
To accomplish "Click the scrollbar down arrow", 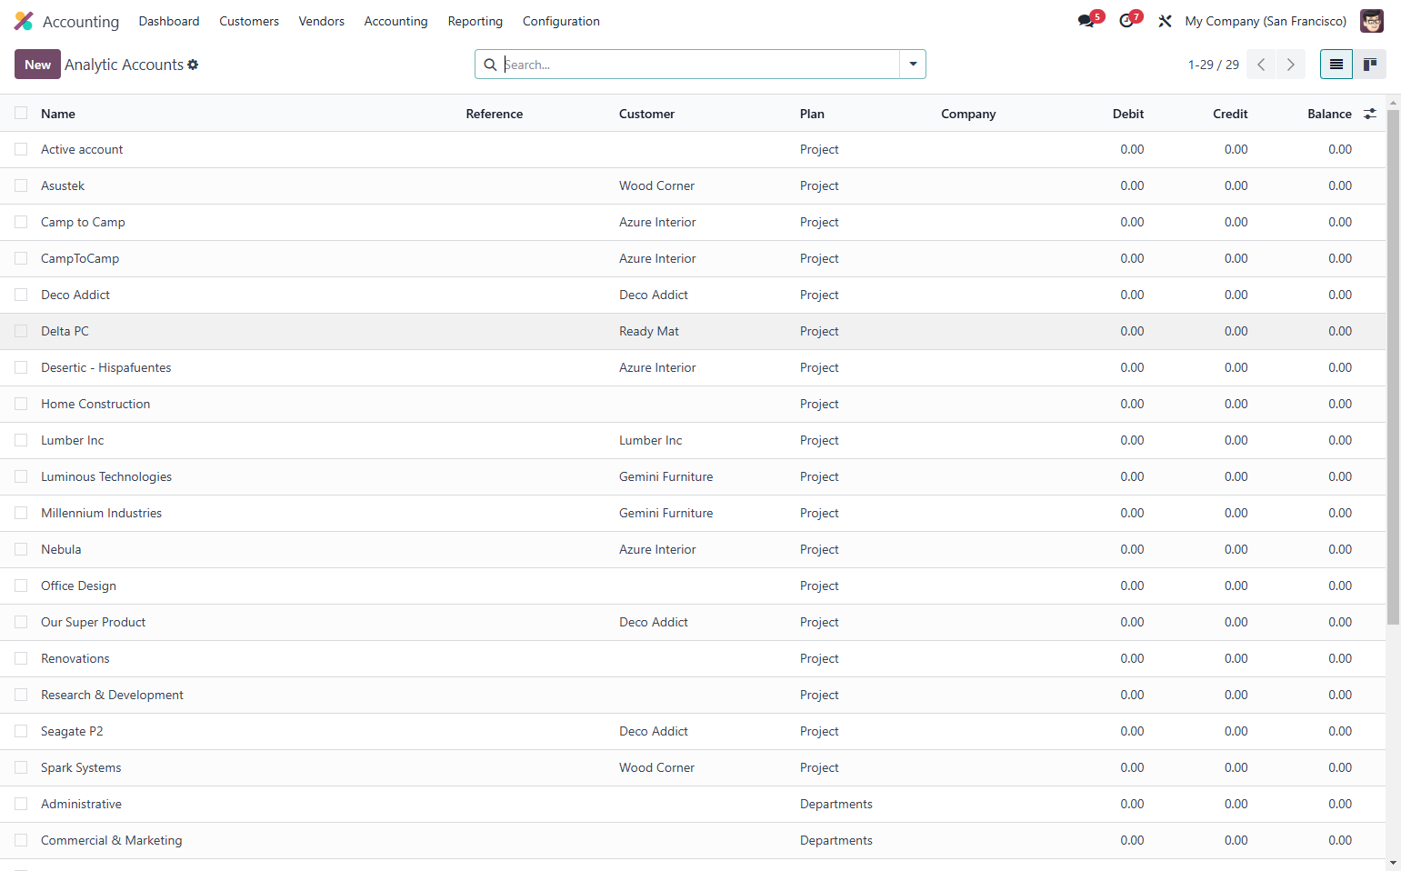I will [1393, 862].
